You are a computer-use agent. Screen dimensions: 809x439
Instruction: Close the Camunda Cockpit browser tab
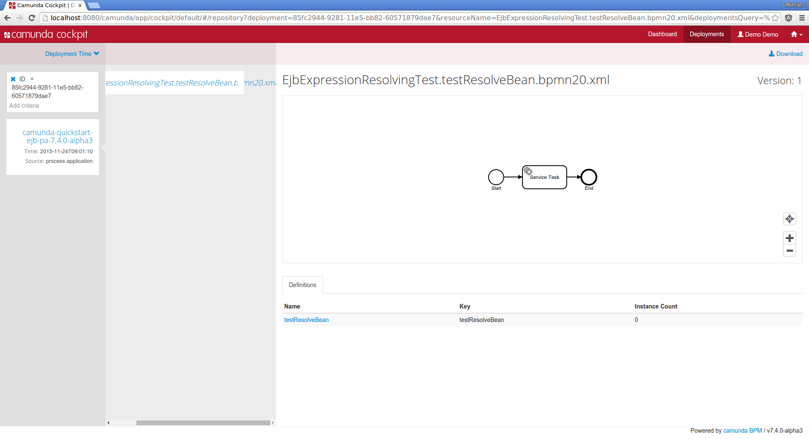pos(80,5)
